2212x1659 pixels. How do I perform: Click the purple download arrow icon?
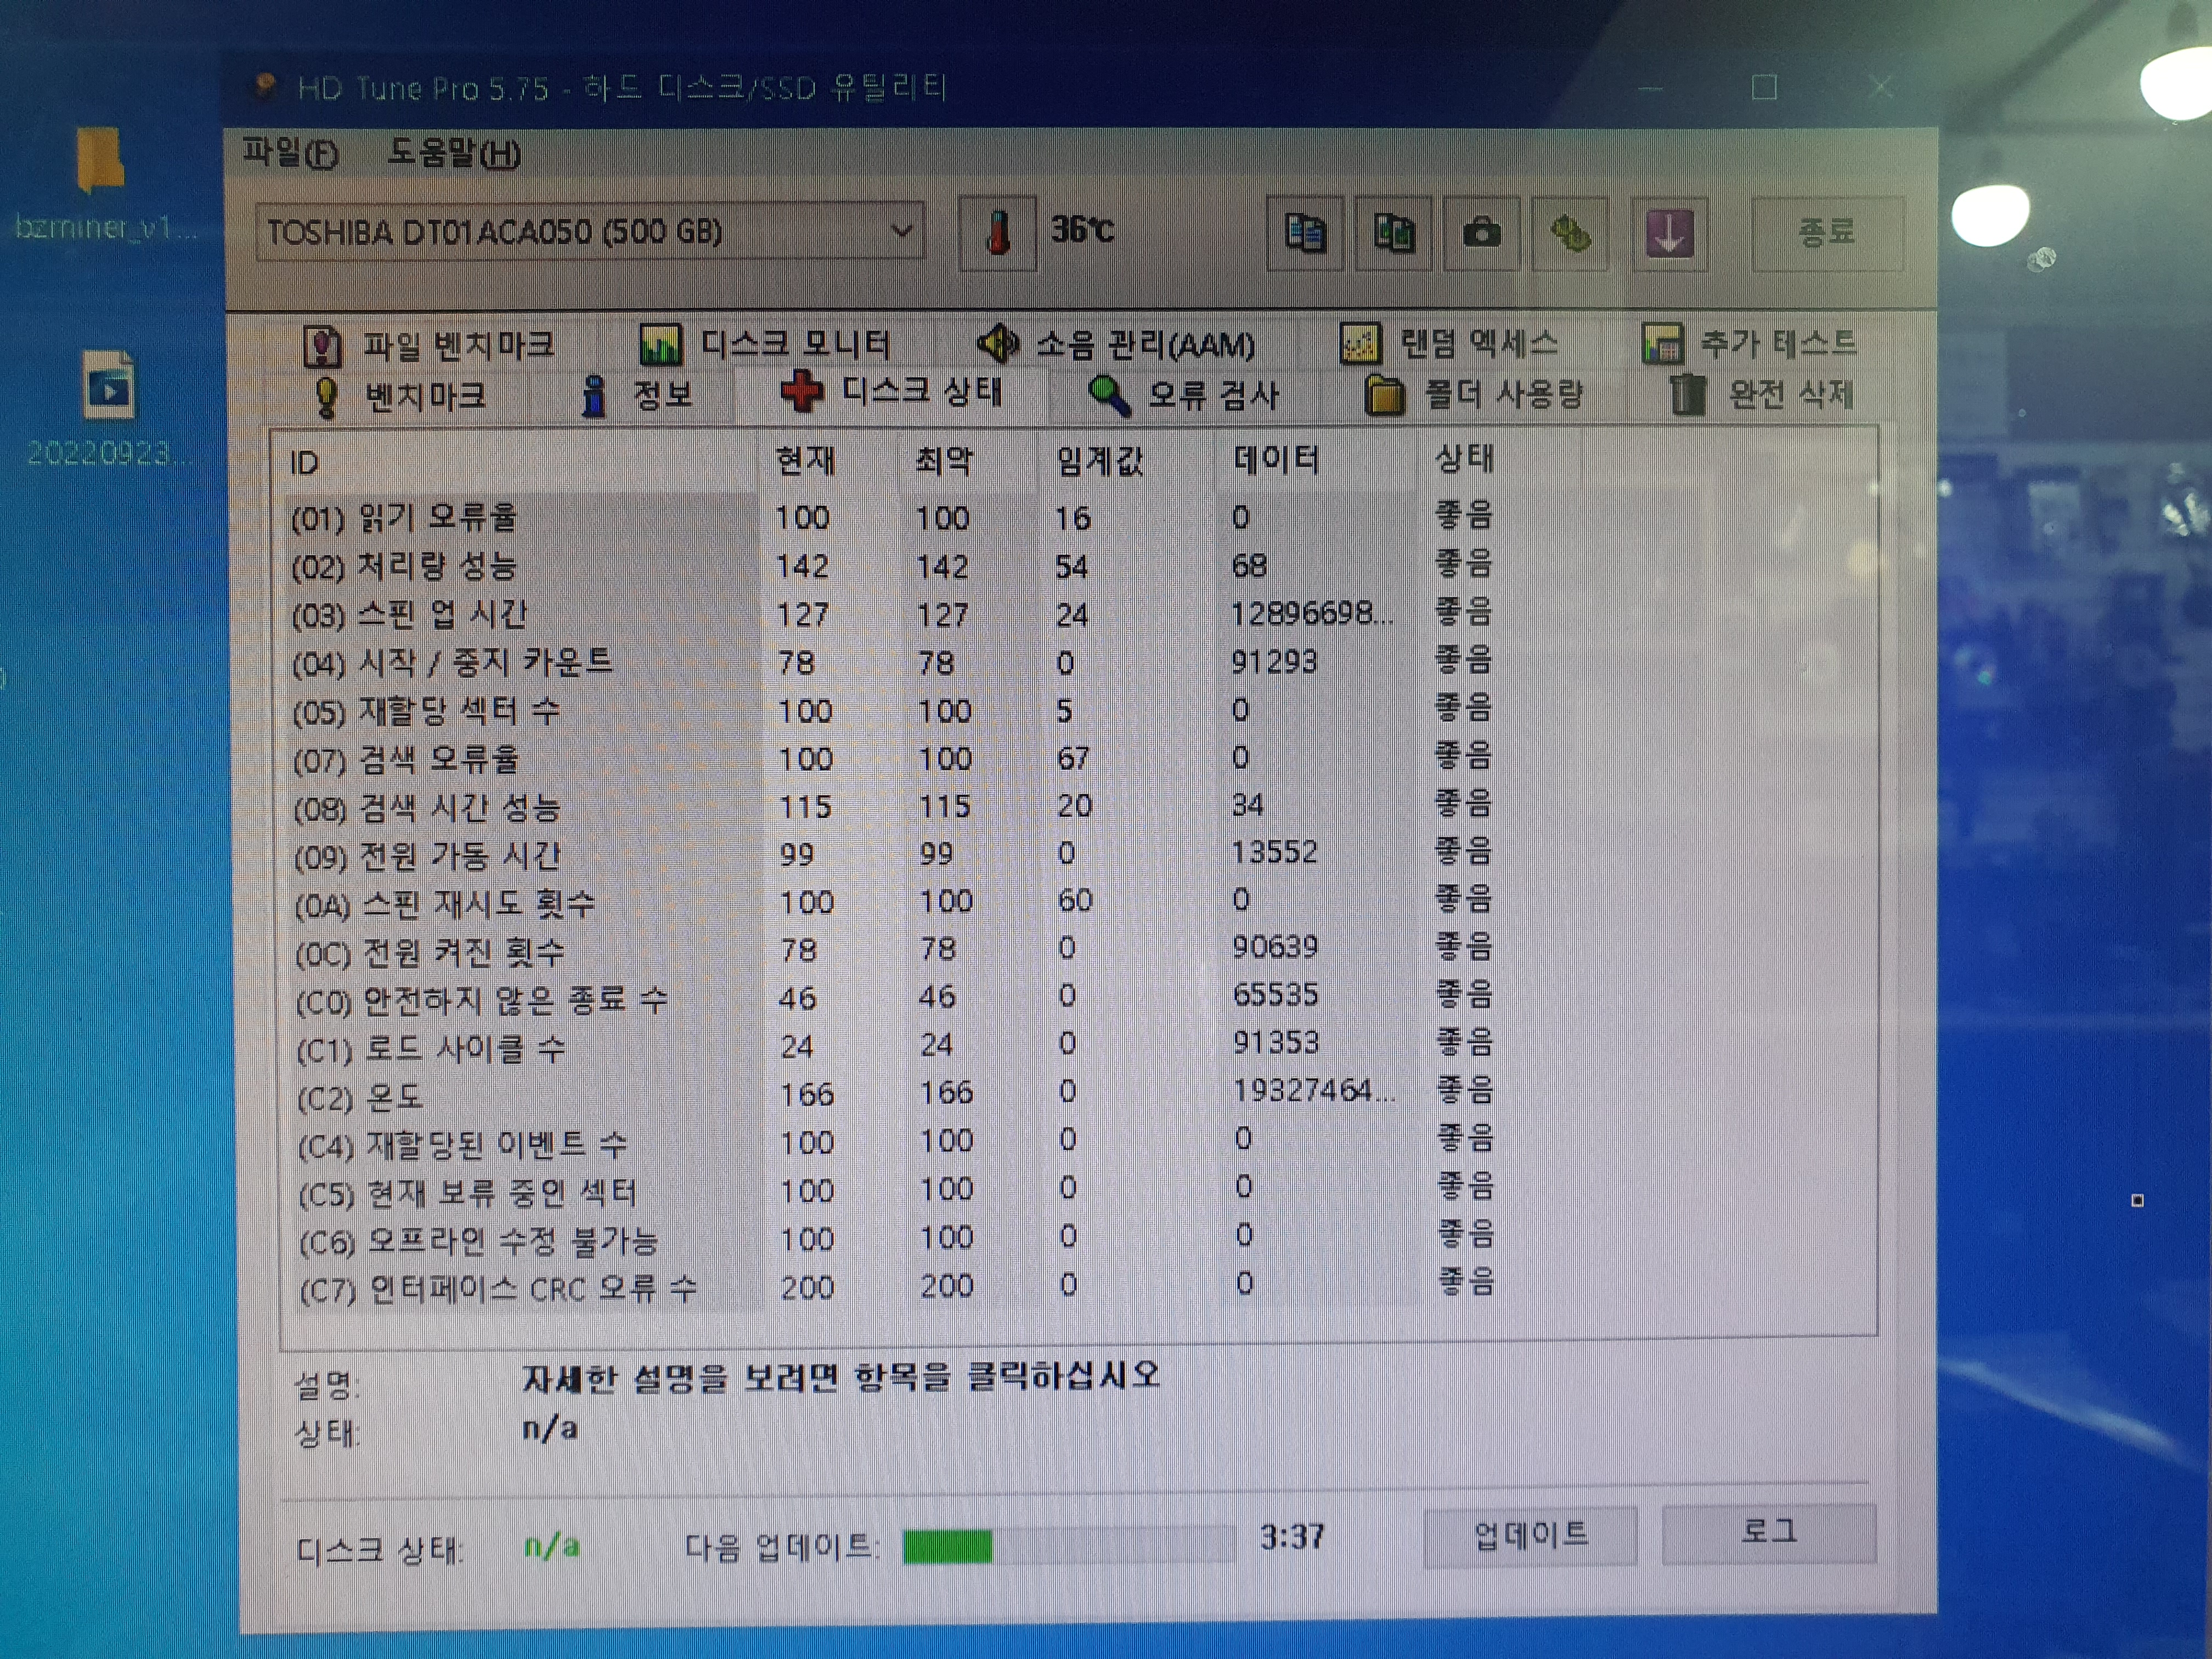point(1669,234)
